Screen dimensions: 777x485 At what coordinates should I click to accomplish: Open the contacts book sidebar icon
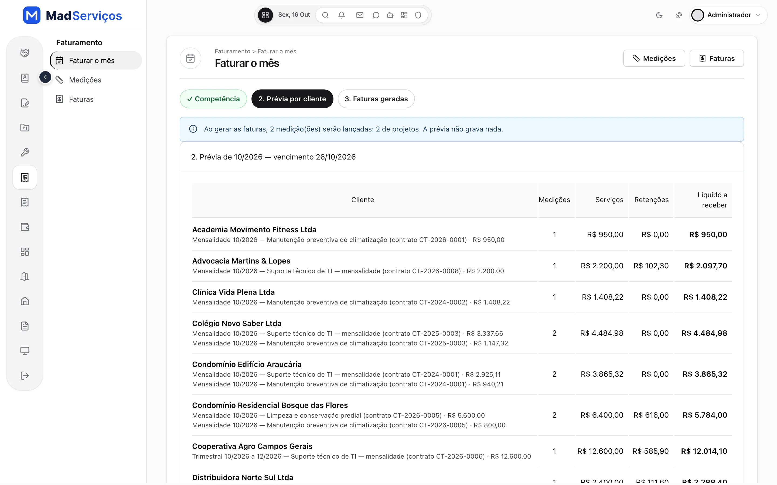pos(25,78)
